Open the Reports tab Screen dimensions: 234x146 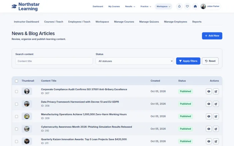[197, 22]
